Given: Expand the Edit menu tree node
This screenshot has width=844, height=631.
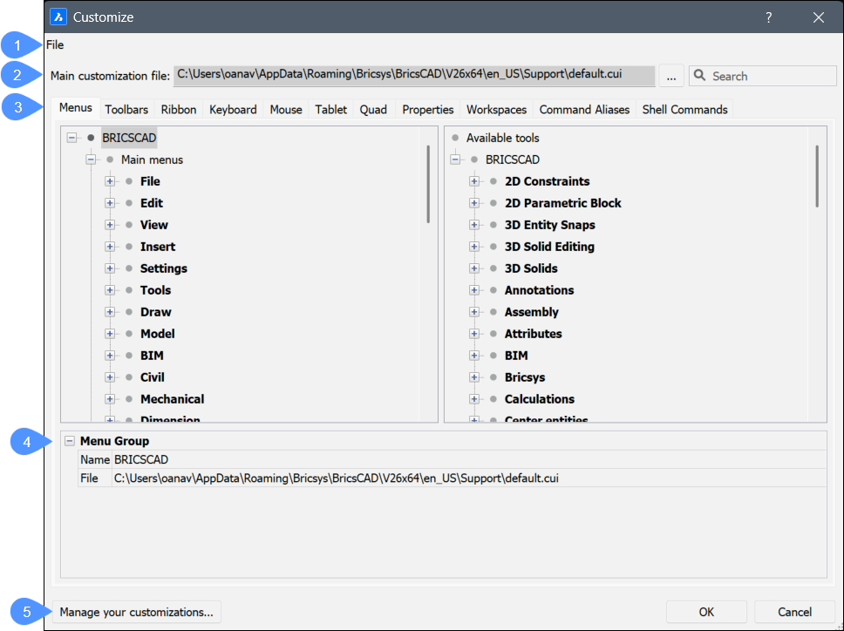Looking at the screenshot, I should [x=110, y=203].
